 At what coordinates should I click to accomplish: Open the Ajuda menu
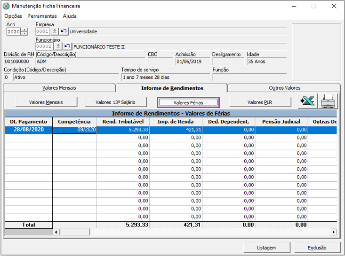pyautogui.click(x=70, y=16)
